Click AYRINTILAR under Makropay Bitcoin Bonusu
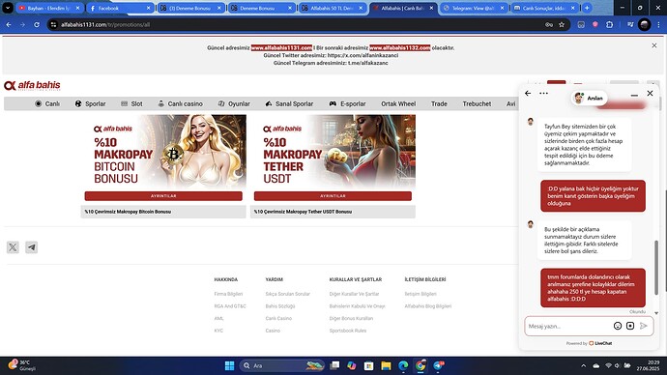This screenshot has width=667, height=375. [163, 196]
